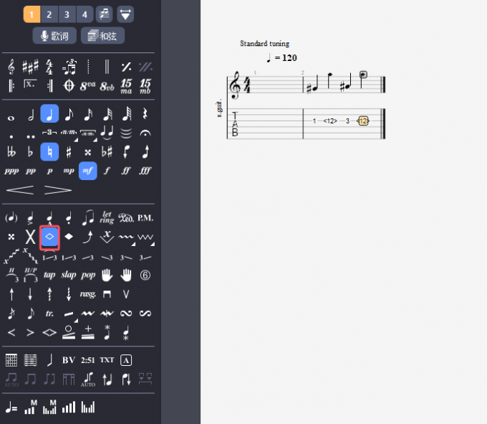Select the slap technique
The image size is (487, 424).
click(69, 274)
